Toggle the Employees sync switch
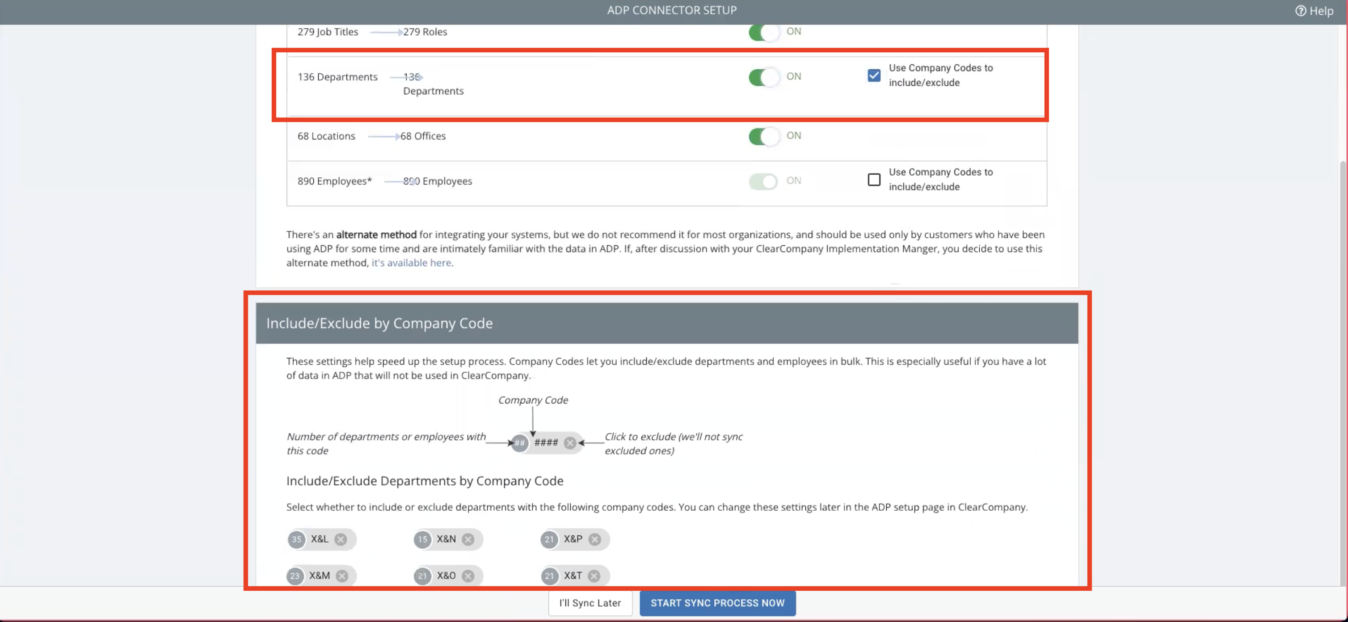 pos(763,181)
